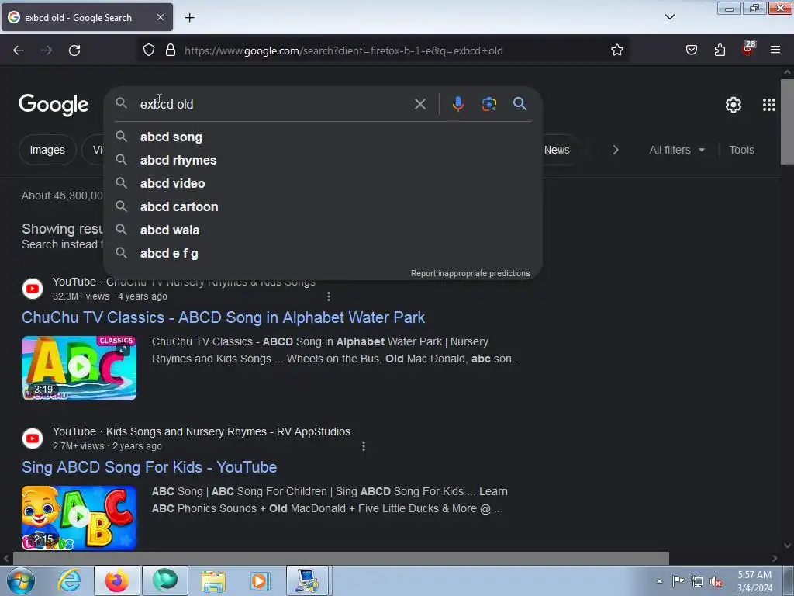Image resolution: width=794 pixels, height=596 pixels.
Task: Bookmark this page with the star icon
Action: tap(616, 50)
